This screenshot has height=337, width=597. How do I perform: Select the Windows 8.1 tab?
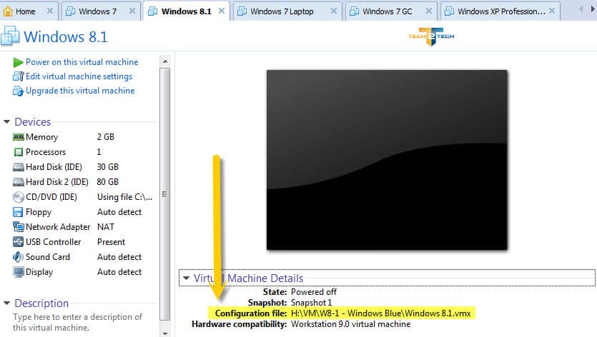187,11
